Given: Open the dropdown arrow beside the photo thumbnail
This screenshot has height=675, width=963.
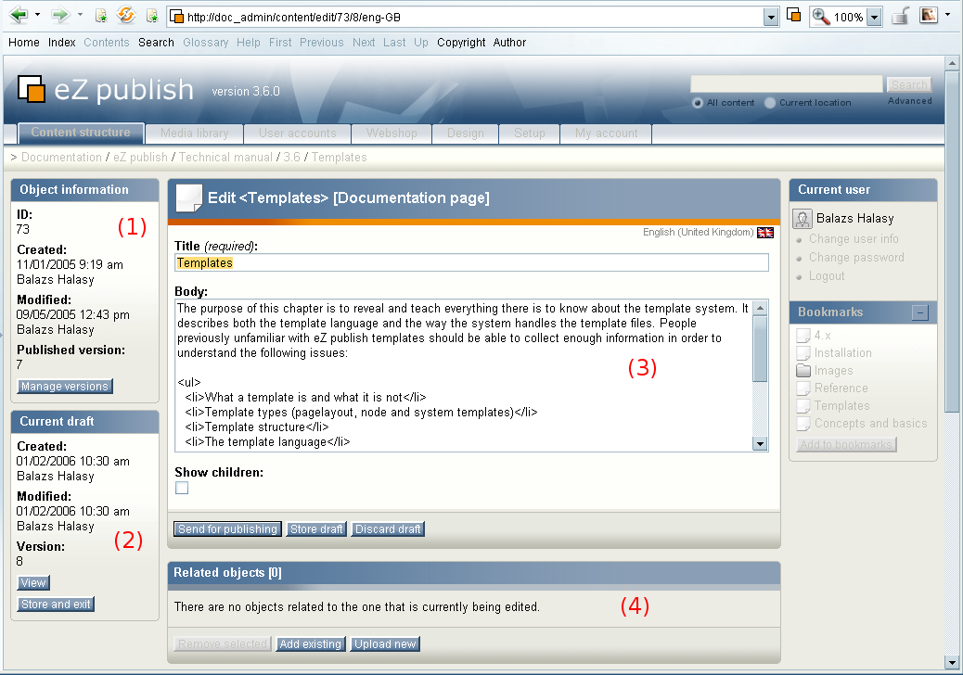Looking at the screenshot, I should point(947,15).
